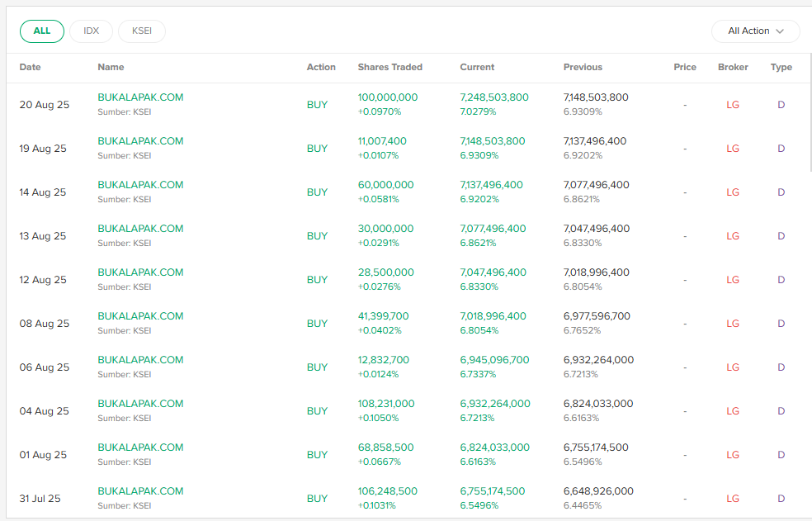Click current holding value 7,248,503,800
812x521 pixels.
494,97
